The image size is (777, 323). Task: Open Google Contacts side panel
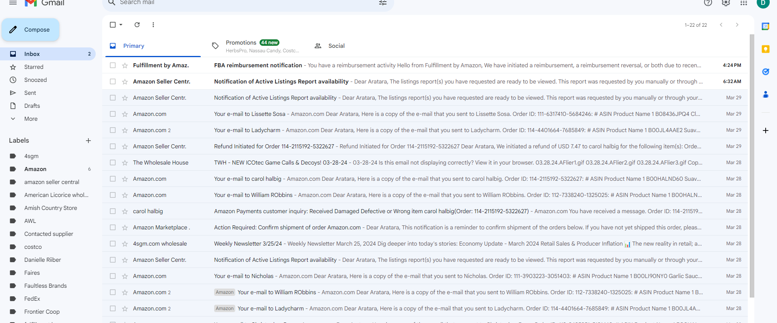[x=766, y=94]
